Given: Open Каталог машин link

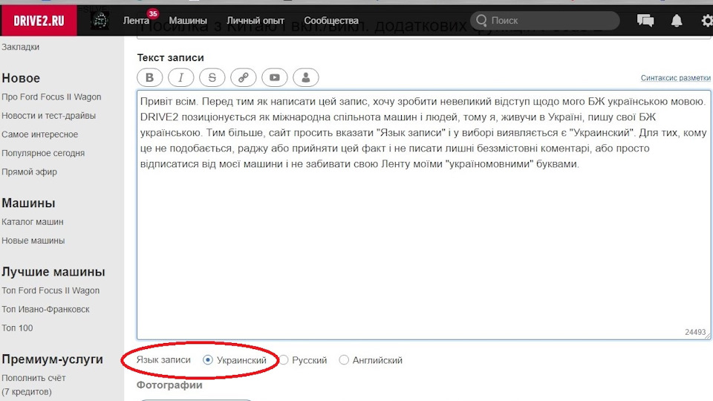Looking at the screenshot, I should tap(32, 221).
